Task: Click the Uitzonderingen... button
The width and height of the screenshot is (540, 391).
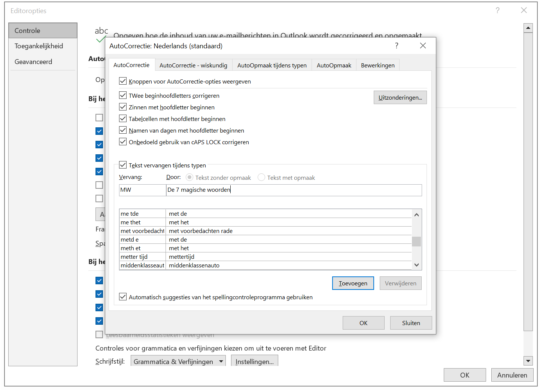Action: pyautogui.click(x=400, y=97)
